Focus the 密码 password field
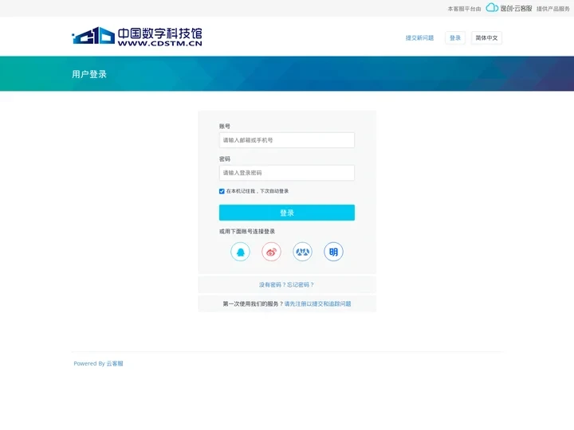Viewport: 574px width, 430px height. 287,173
